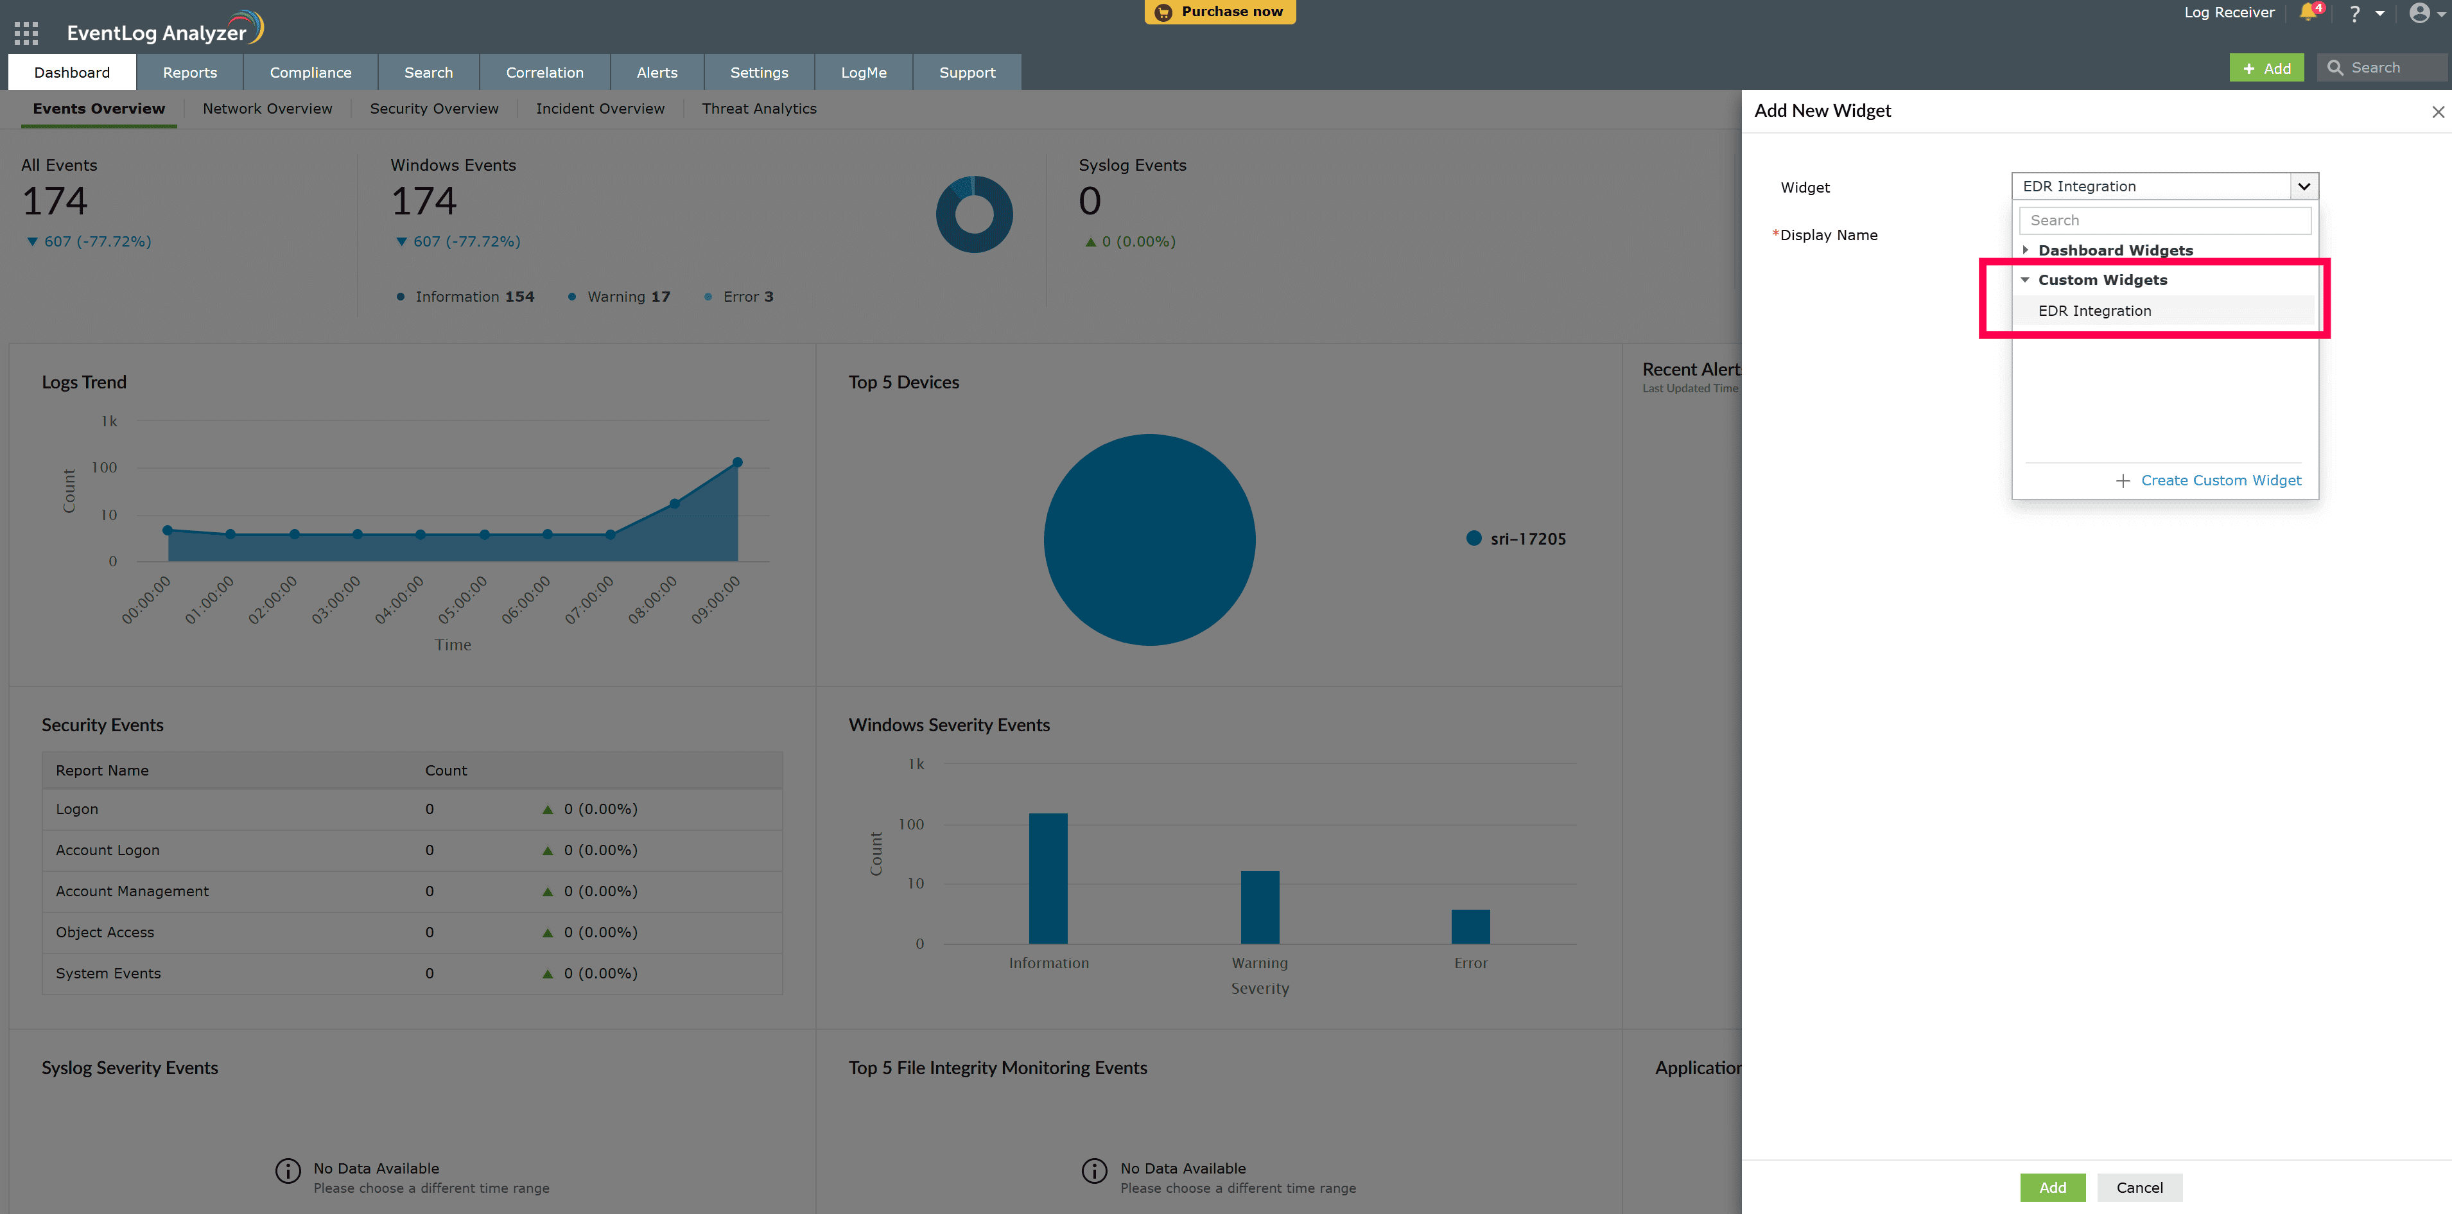Open the help question mark icon
Viewport: 2452px width, 1214px height.
(2354, 13)
